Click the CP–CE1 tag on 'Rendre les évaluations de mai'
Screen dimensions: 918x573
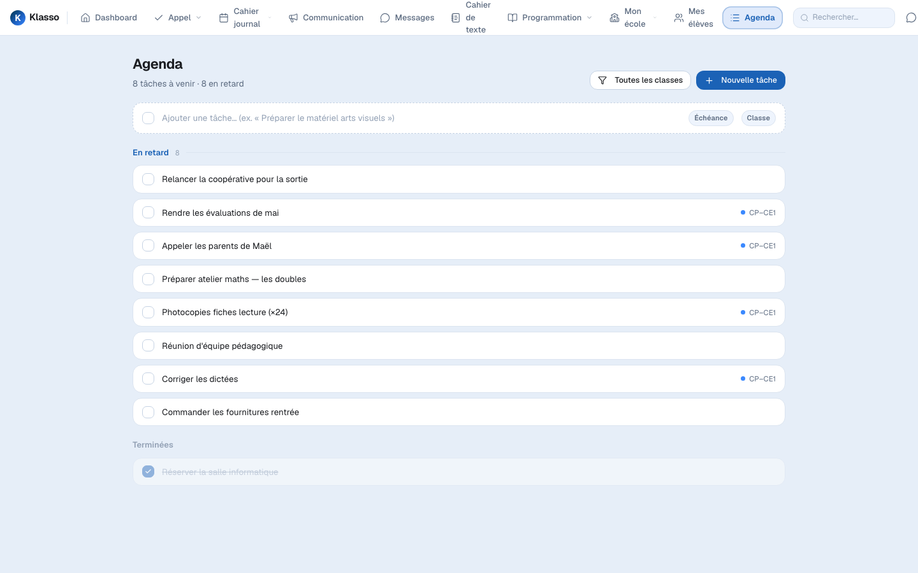pyautogui.click(x=758, y=213)
